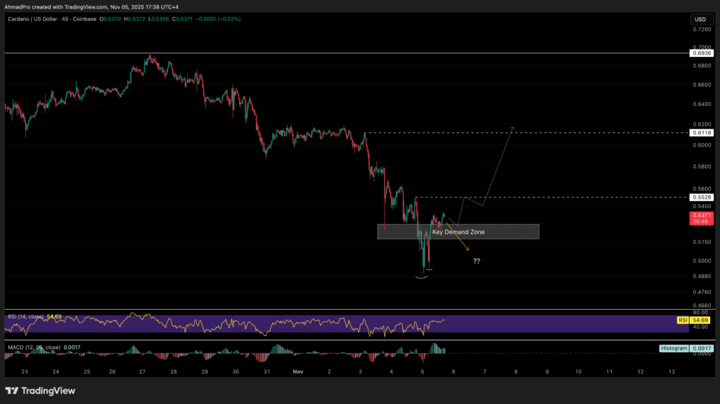Click the '27' date on the time axis

142,370
